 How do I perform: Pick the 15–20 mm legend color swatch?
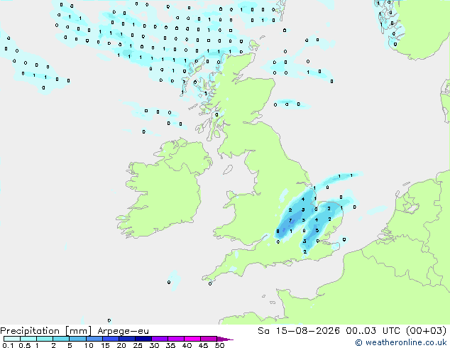pyautogui.click(x=110, y=339)
